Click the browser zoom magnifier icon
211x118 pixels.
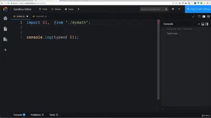tap(173, 3)
